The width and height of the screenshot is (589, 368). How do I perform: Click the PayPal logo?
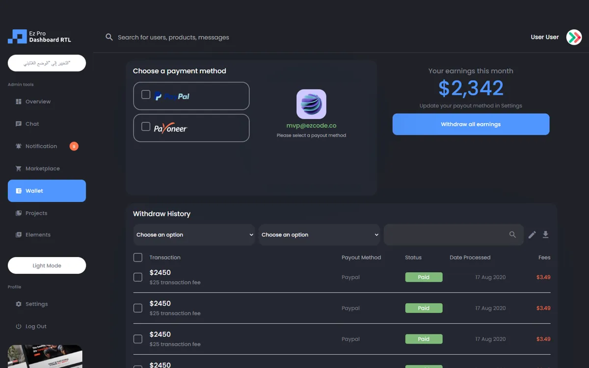tap(172, 96)
